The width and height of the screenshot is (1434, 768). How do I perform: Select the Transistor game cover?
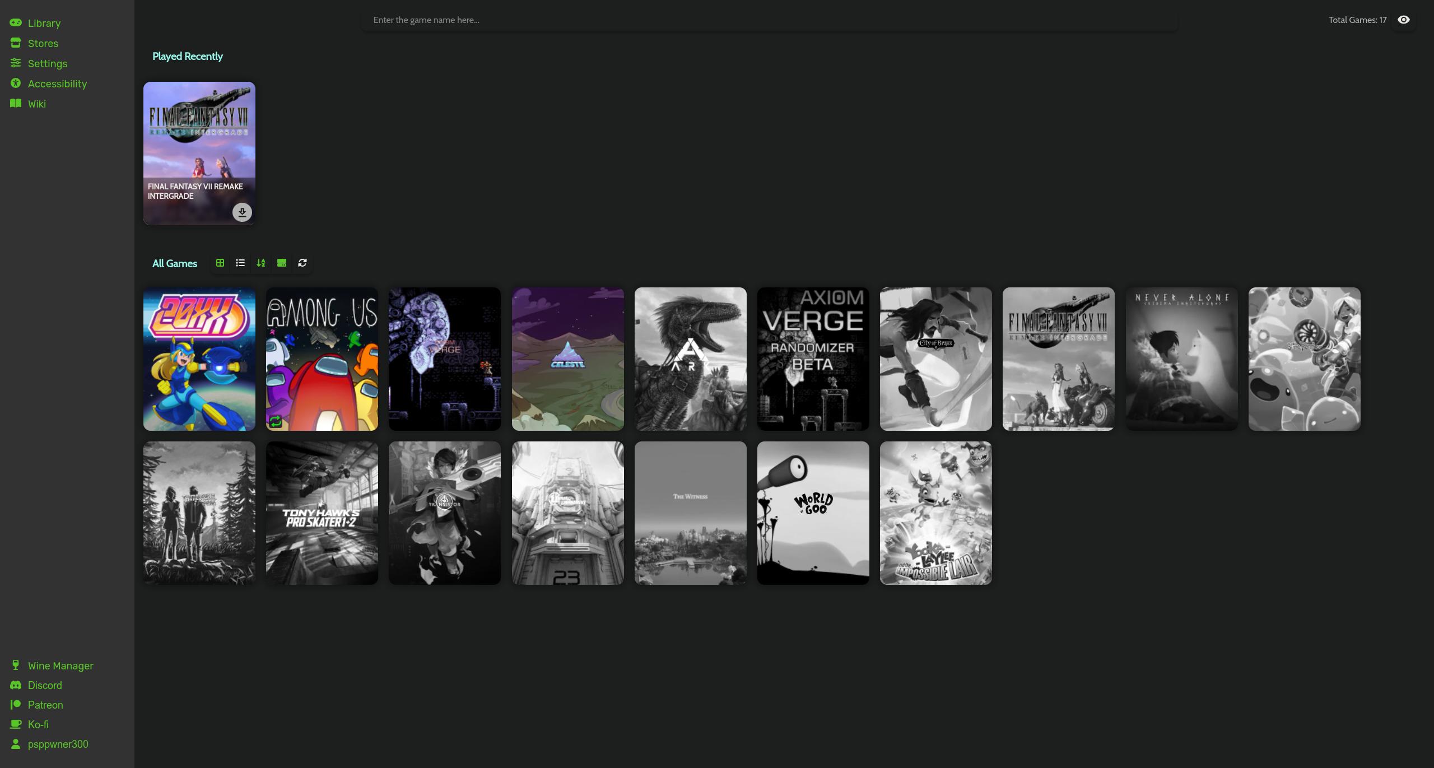click(x=445, y=513)
